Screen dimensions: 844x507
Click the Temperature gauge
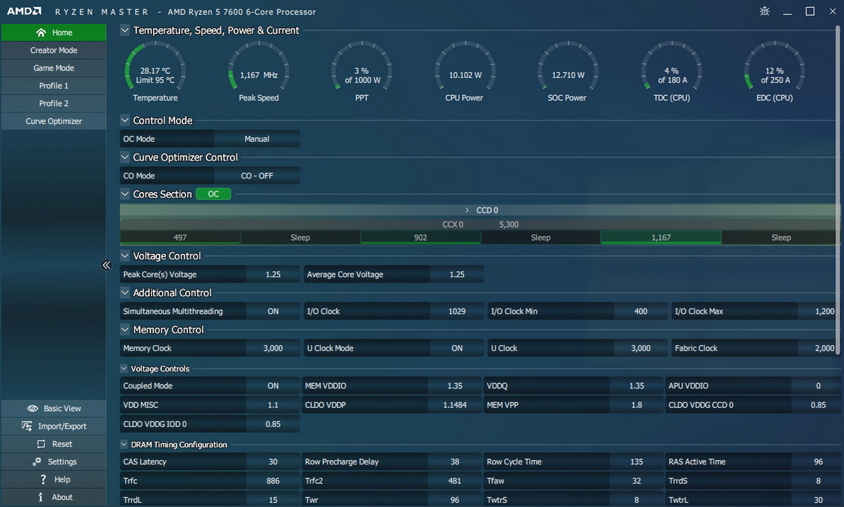pos(155,72)
